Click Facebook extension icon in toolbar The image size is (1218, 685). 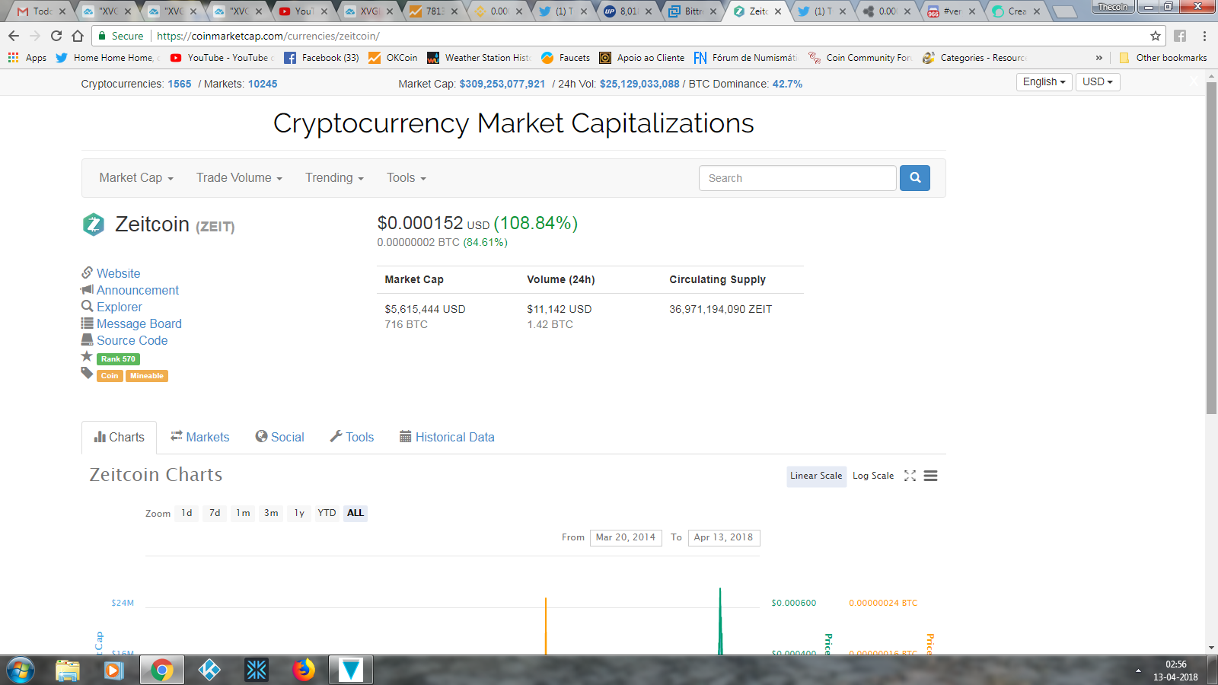click(1180, 36)
